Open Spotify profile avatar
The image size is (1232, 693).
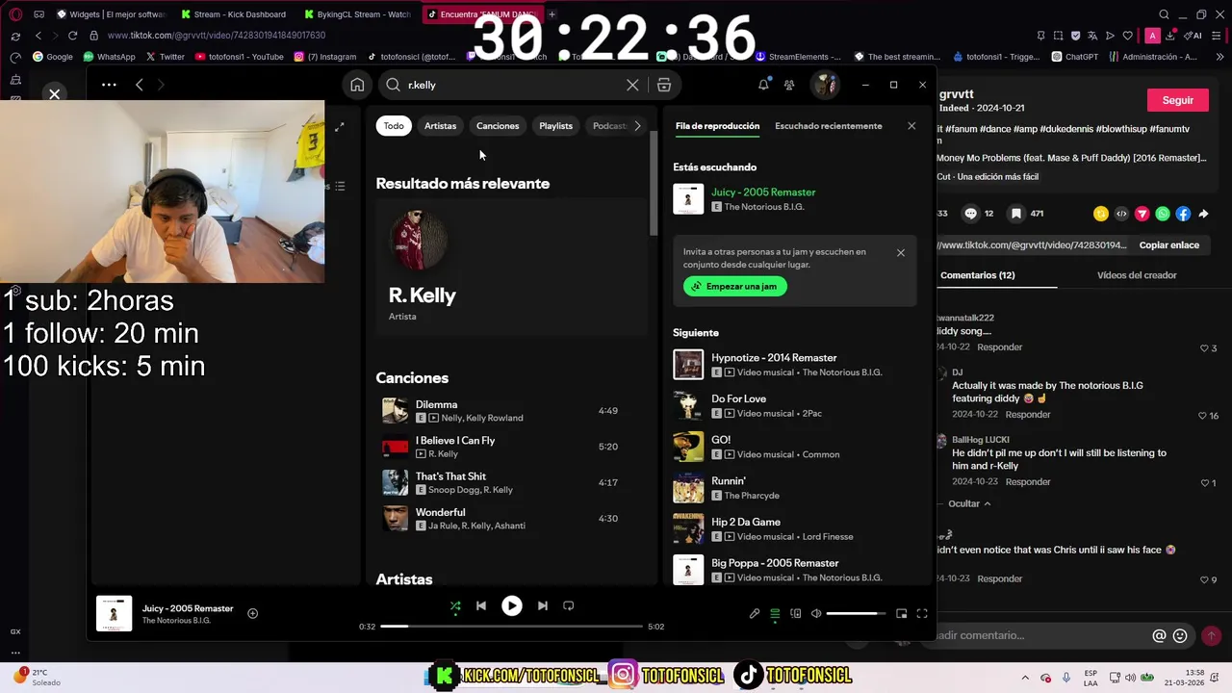[825, 85]
